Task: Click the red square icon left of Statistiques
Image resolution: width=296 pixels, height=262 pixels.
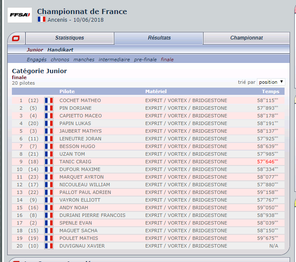Action: pos(16,38)
